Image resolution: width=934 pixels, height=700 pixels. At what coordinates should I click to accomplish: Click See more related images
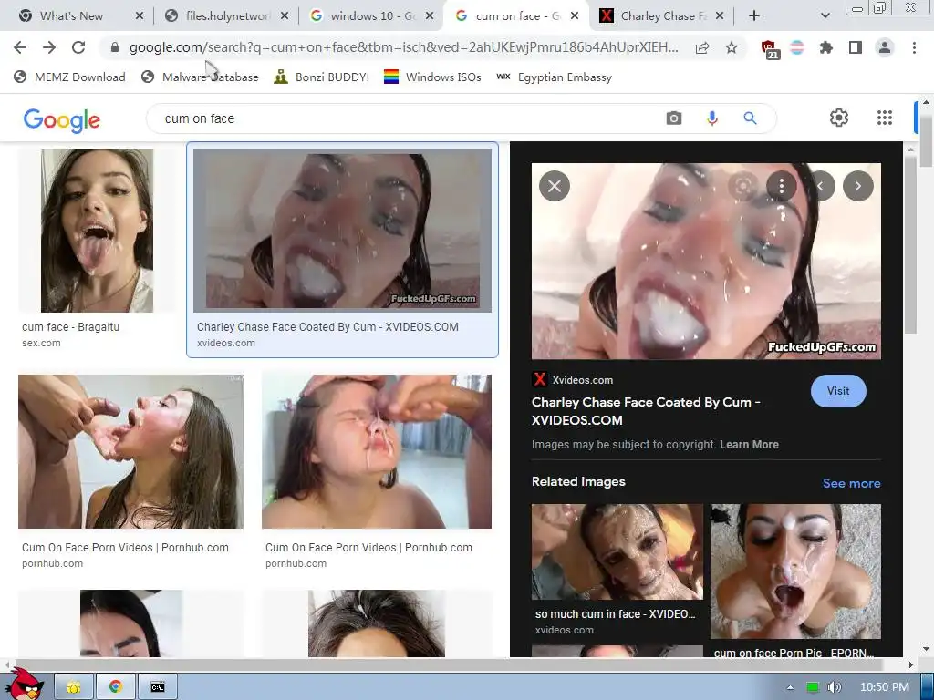[851, 483]
